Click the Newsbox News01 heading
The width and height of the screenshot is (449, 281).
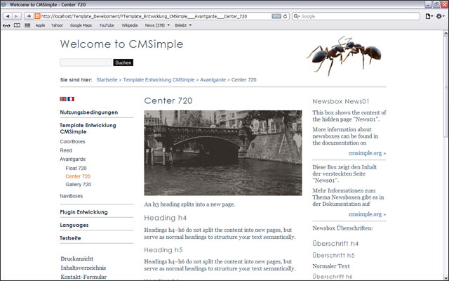click(x=340, y=101)
